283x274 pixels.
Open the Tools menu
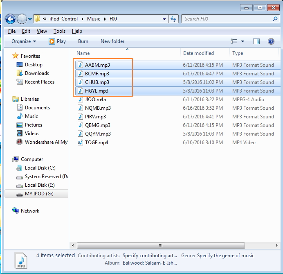click(59, 31)
